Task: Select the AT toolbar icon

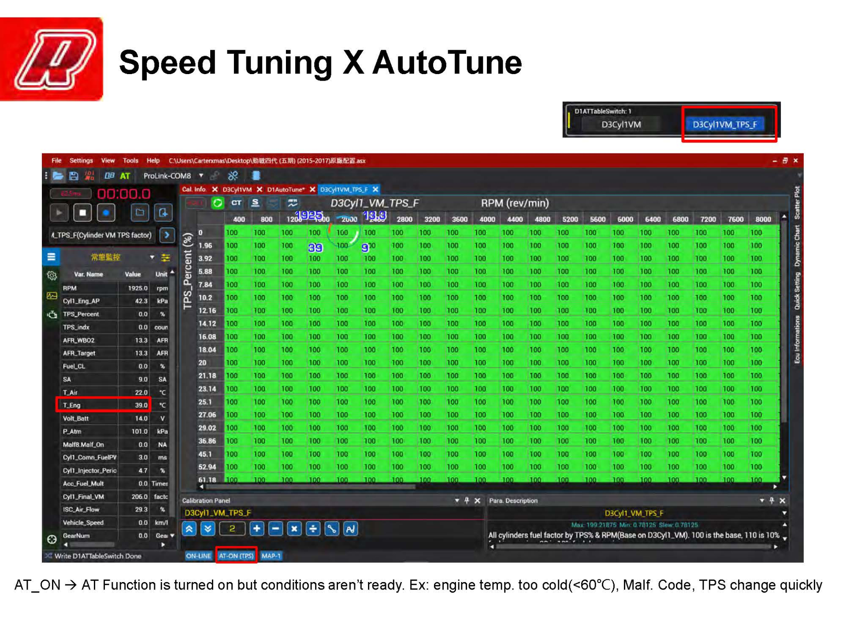Action: pos(126,176)
